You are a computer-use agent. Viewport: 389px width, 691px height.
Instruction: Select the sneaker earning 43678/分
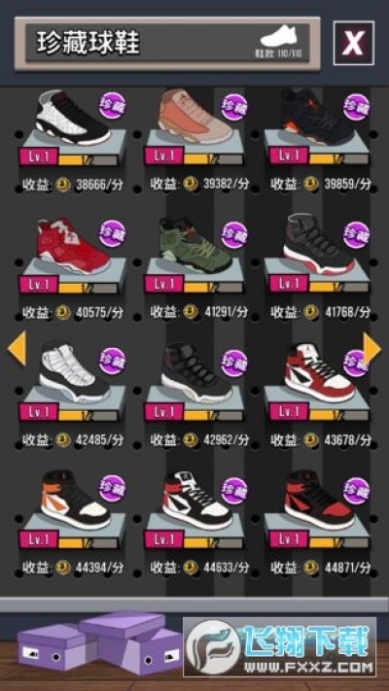coord(319,373)
